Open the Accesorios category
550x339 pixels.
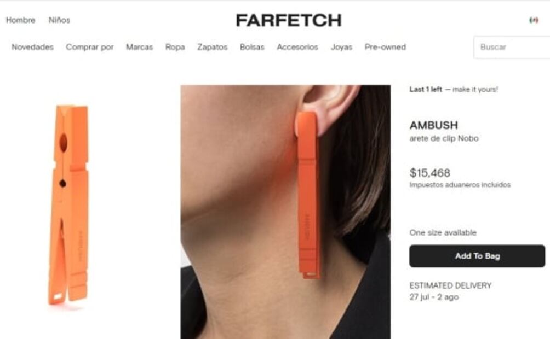pyautogui.click(x=297, y=47)
